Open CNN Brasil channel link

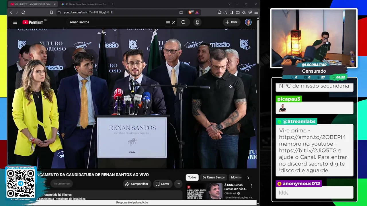231,193
